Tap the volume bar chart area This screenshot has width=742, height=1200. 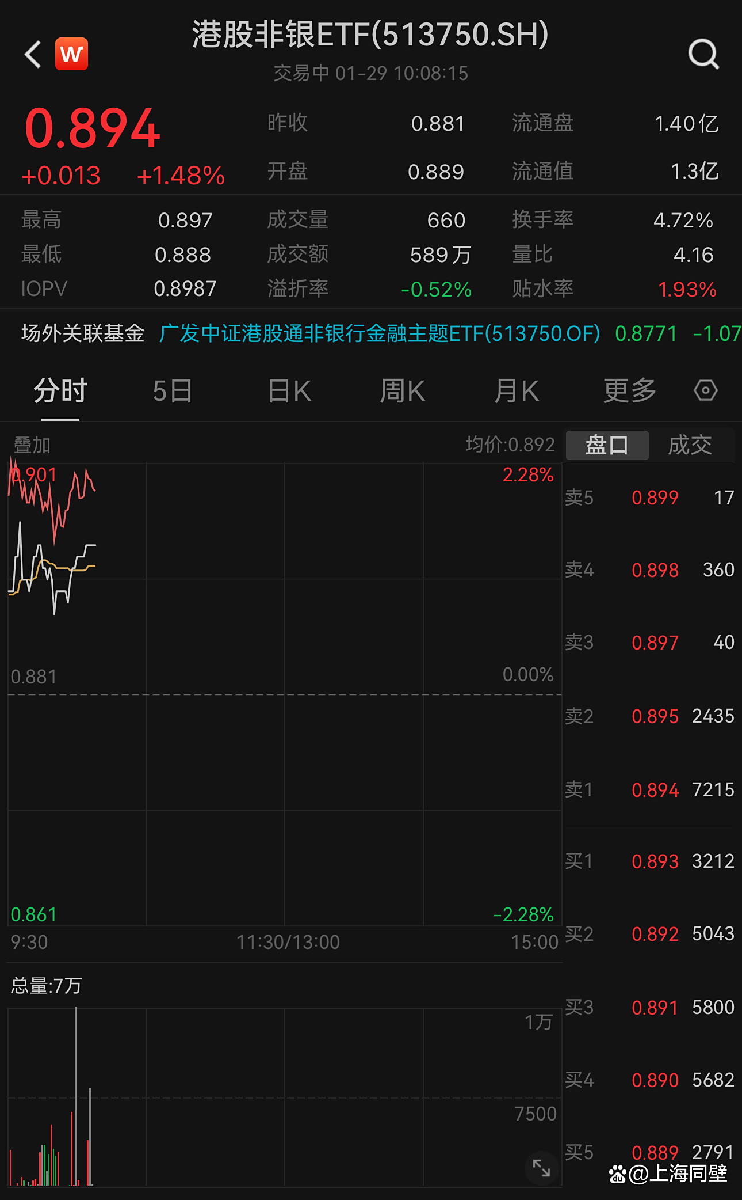click(284, 1097)
